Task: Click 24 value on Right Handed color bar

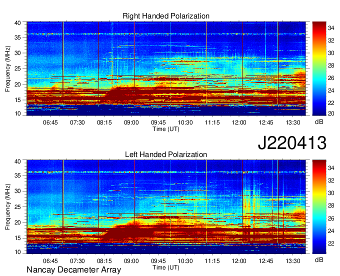Action: pyautogui.click(x=331, y=90)
